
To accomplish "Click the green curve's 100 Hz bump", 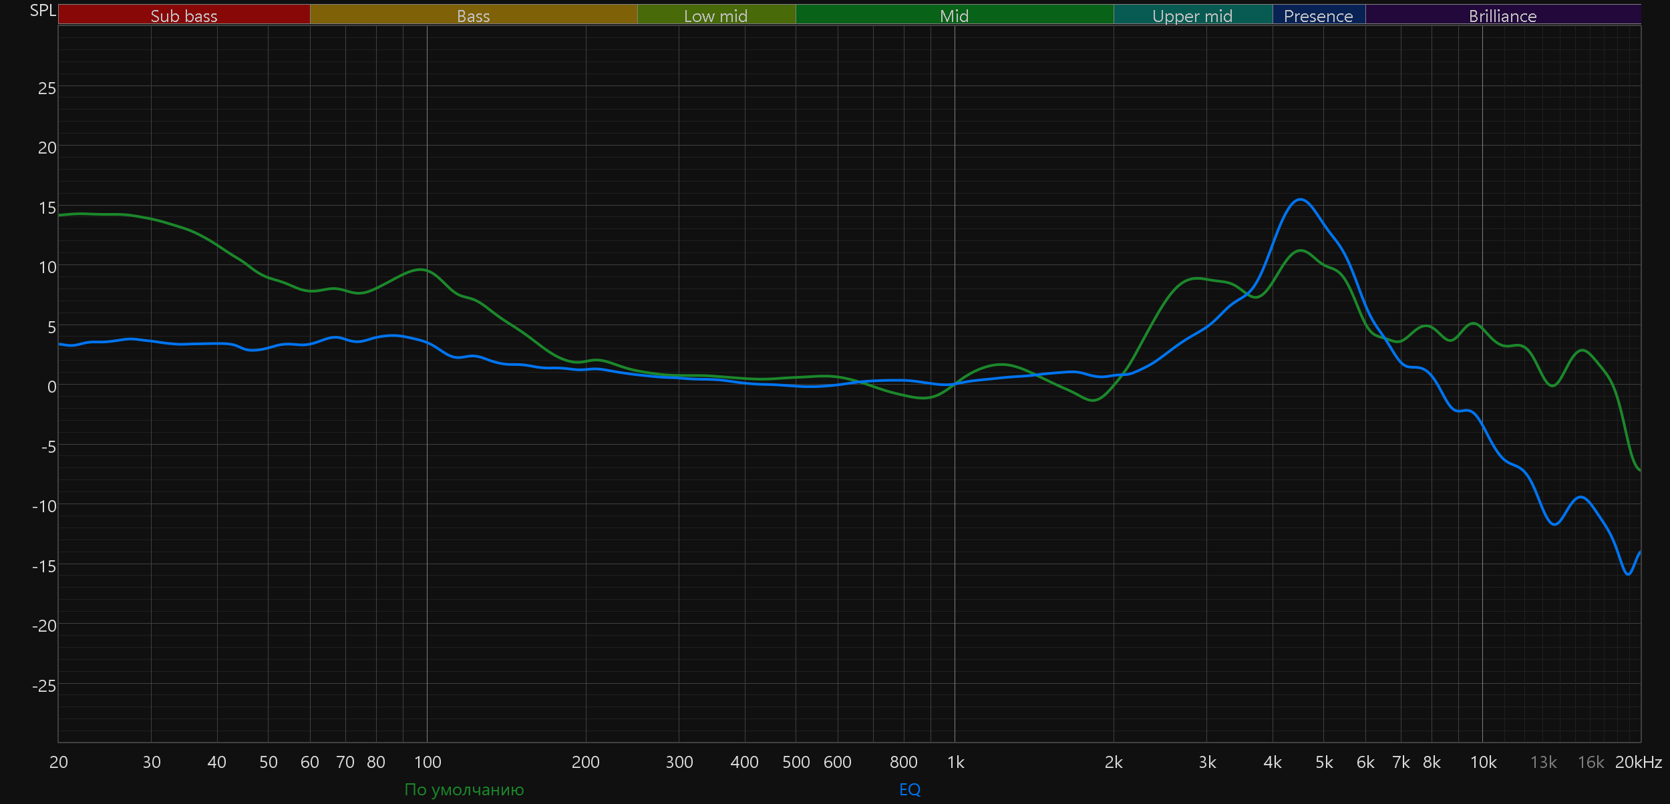I will click(422, 270).
